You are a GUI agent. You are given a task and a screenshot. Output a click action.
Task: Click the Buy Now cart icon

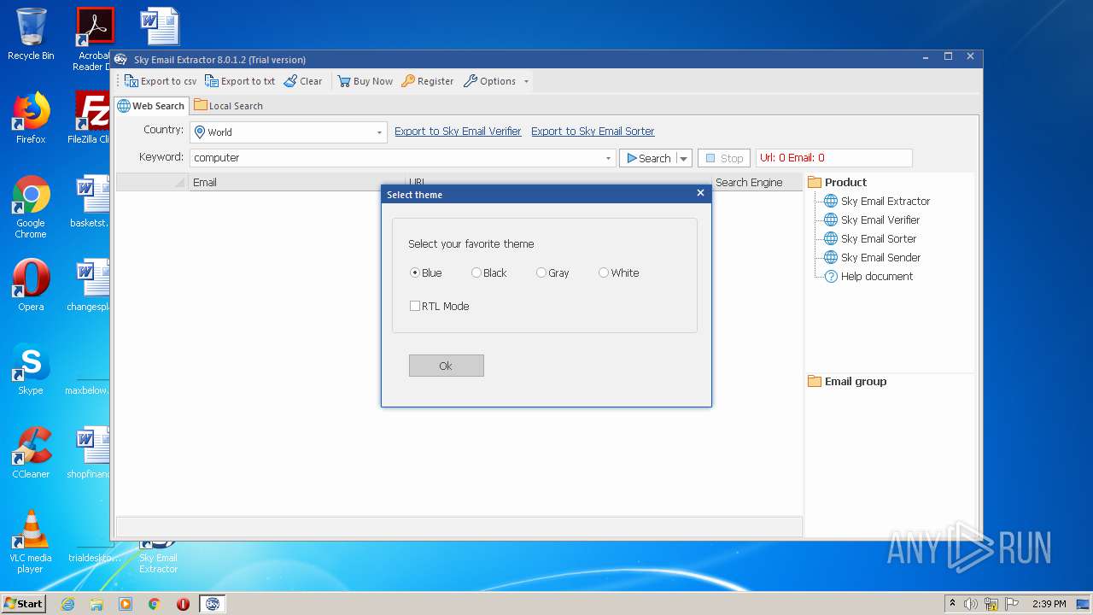point(344,81)
